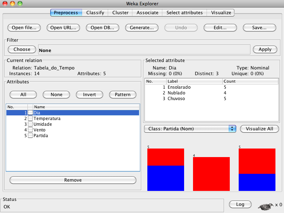Check the Umidade attribute checkbox

click(30, 124)
